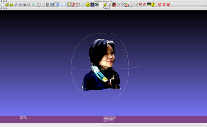Save a snapshot with the camera icon
Viewport: 207px width, 127px height.
click(x=25, y=5)
